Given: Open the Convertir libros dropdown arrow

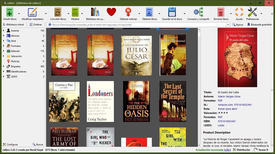Looking at the screenshot, I should (x=68, y=14).
